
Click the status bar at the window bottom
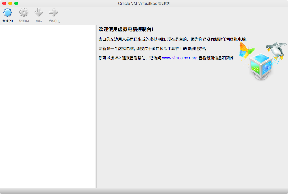pyautogui.click(x=144, y=190)
